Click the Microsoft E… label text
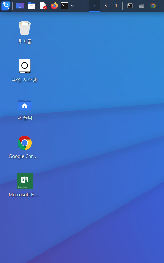 (24, 195)
